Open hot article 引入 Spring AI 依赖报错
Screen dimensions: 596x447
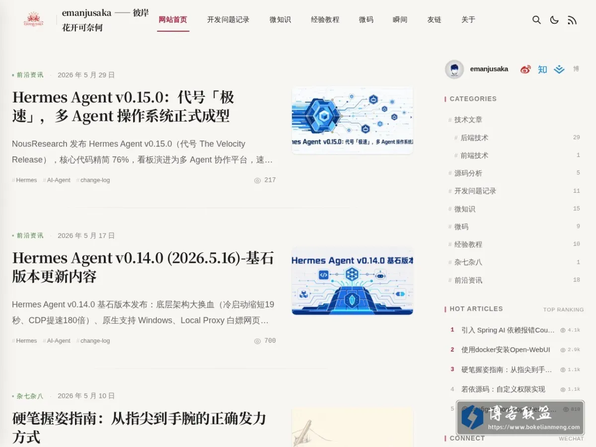pyautogui.click(x=508, y=330)
